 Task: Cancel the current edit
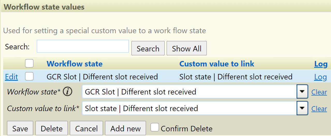coord(86,128)
